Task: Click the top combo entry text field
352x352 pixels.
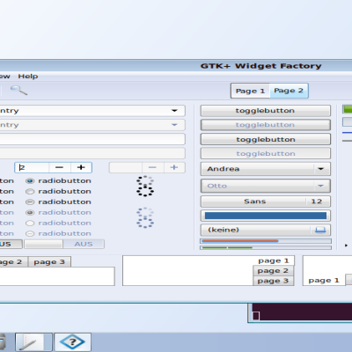Action: pyautogui.click(x=82, y=111)
